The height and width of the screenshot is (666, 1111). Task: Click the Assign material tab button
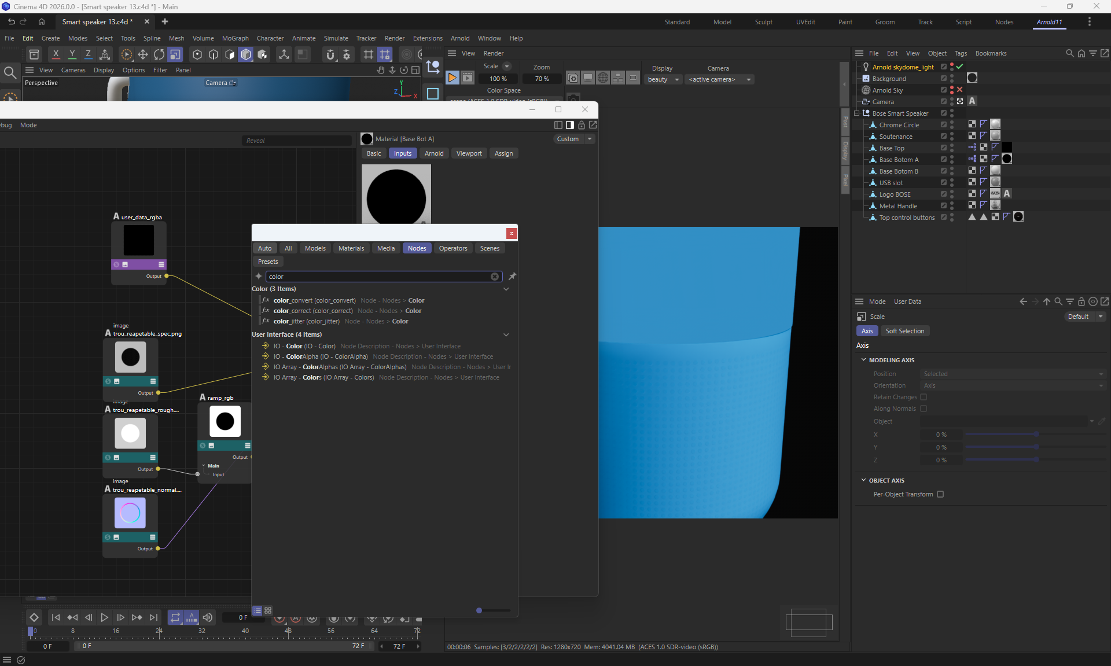point(503,153)
